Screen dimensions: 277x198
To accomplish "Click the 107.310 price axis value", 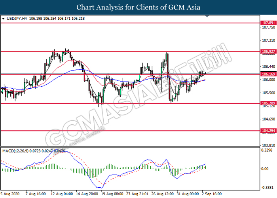I will (268, 40).
